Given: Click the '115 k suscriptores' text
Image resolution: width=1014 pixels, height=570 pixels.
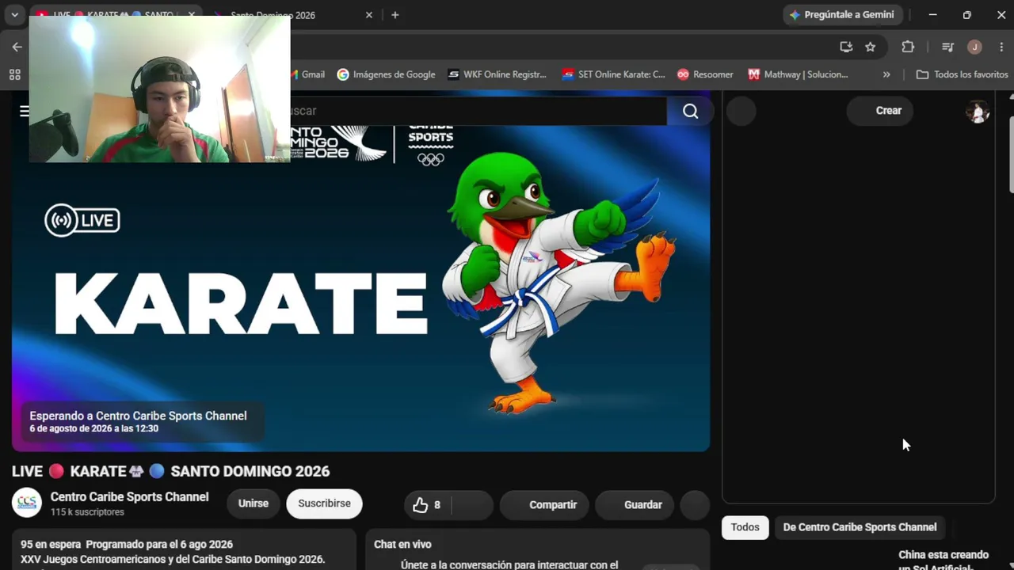Looking at the screenshot, I should (87, 512).
